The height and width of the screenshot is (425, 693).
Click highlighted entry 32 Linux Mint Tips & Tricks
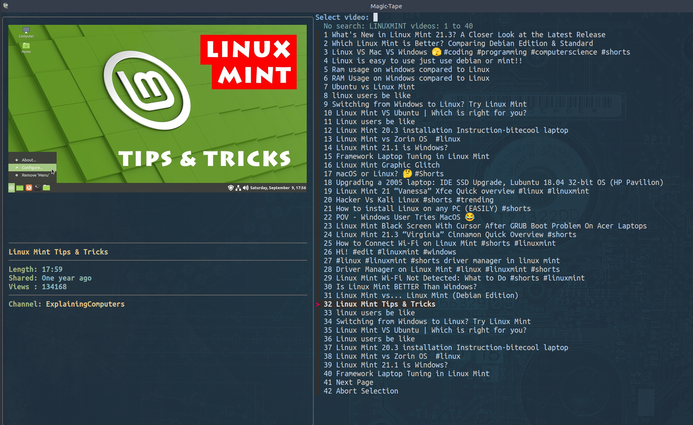(x=379, y=304)
